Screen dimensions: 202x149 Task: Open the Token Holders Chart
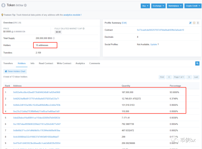(x=15, y=71)
